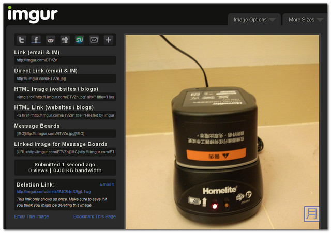
Task: Share image on Facebook
Action: [x=36, y=40]
